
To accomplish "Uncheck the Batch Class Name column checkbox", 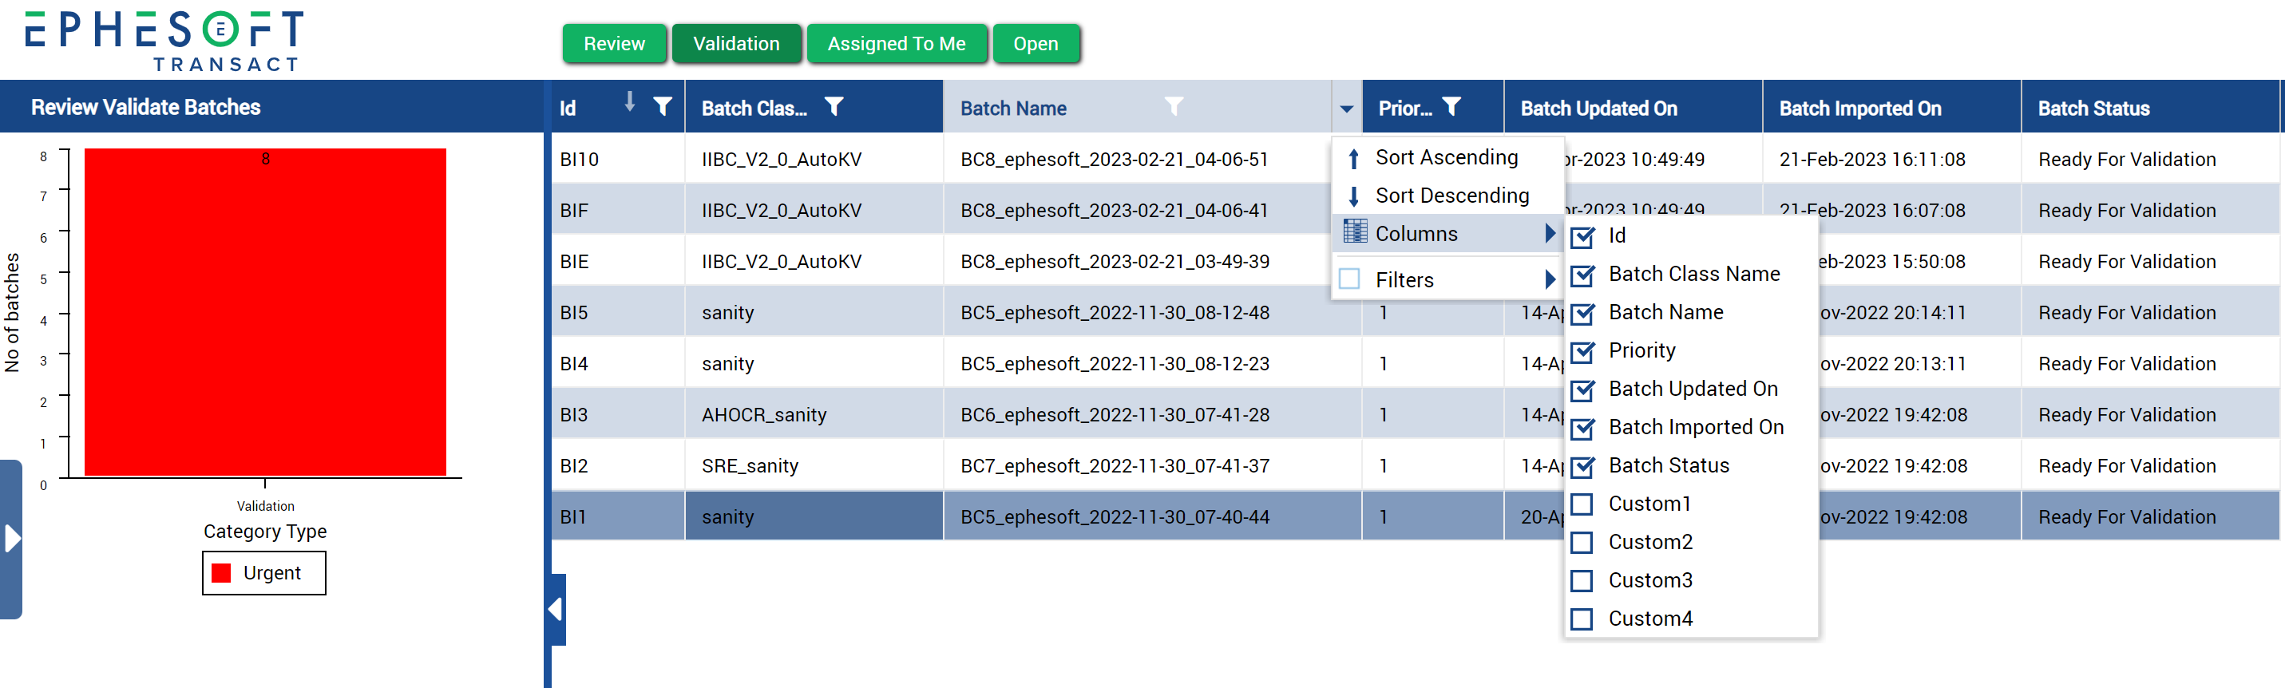I will [x=1582, y=275].
